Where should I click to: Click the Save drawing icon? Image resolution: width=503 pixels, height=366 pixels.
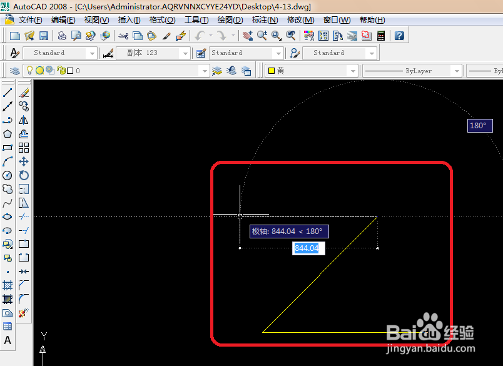(44, 36)
